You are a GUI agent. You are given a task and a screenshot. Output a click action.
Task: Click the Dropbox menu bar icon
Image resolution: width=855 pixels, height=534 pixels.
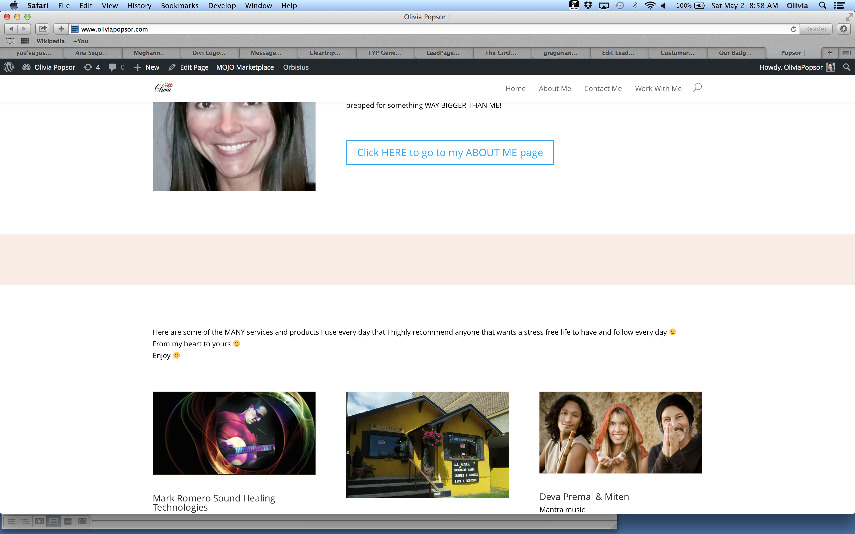[x=588, y=6]
